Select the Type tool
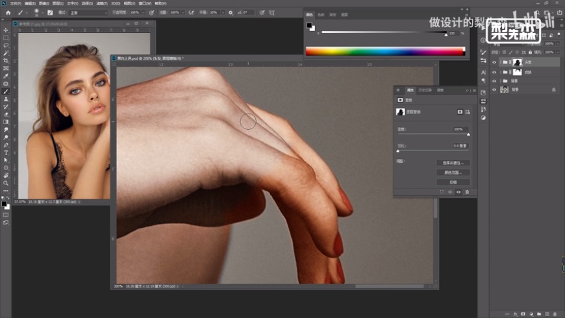This screenshot has height=318, width=565. point(6,153)
